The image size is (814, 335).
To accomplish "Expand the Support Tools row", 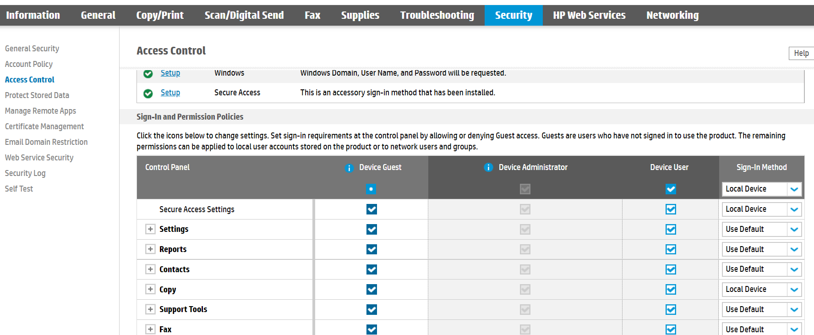I will click(x=150, y=309).
